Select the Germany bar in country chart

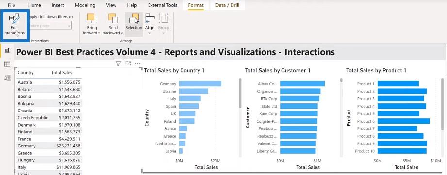200,84
